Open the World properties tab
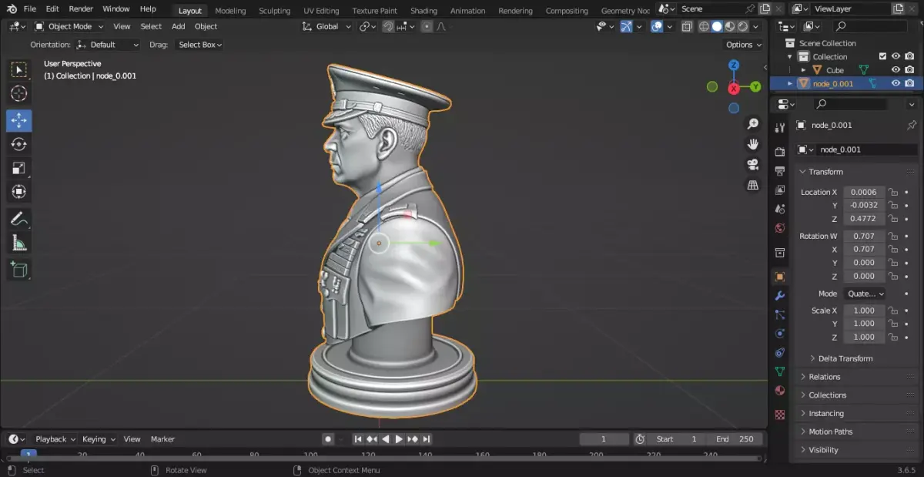This screenshot has height=477, width=924. (x=780, y=228)
